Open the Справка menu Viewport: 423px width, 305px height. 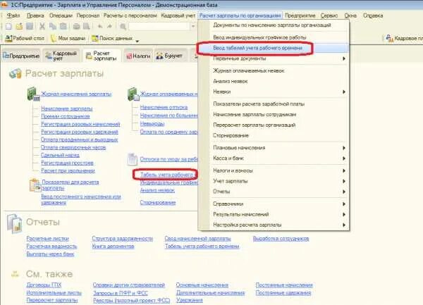click(373, 15)
